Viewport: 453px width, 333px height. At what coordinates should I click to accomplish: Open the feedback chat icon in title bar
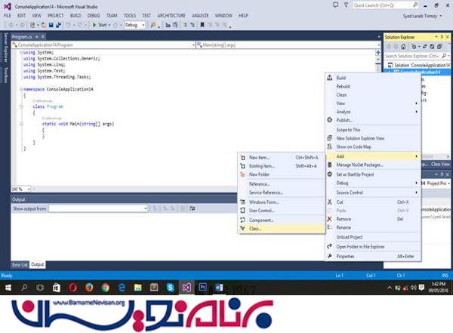coord(335,5)
